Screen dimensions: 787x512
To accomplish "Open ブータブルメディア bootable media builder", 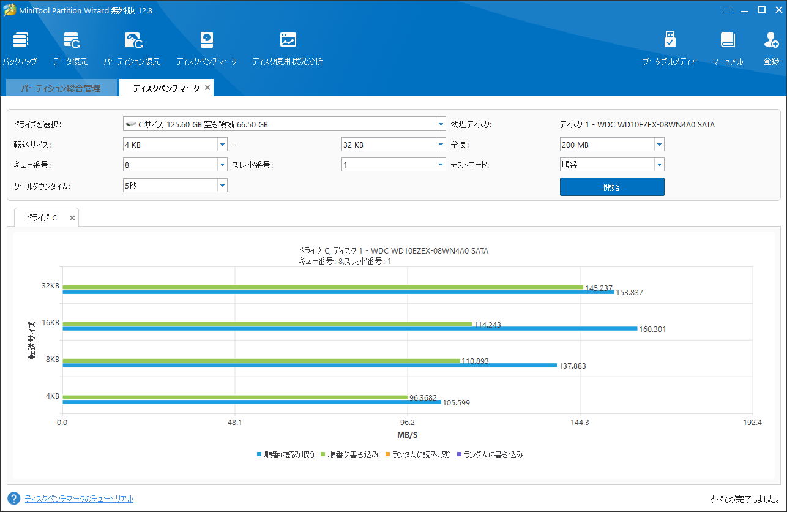I will pos(670,48).
